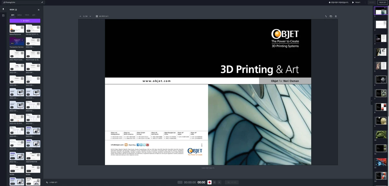Click the info@objet.com address on slide
This screenshot has height=186, width=389.
point(117,145)
